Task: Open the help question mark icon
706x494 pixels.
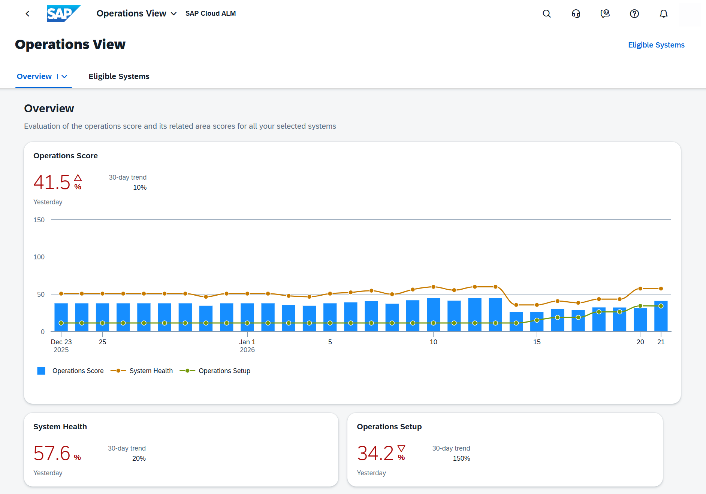Action: 634,14
